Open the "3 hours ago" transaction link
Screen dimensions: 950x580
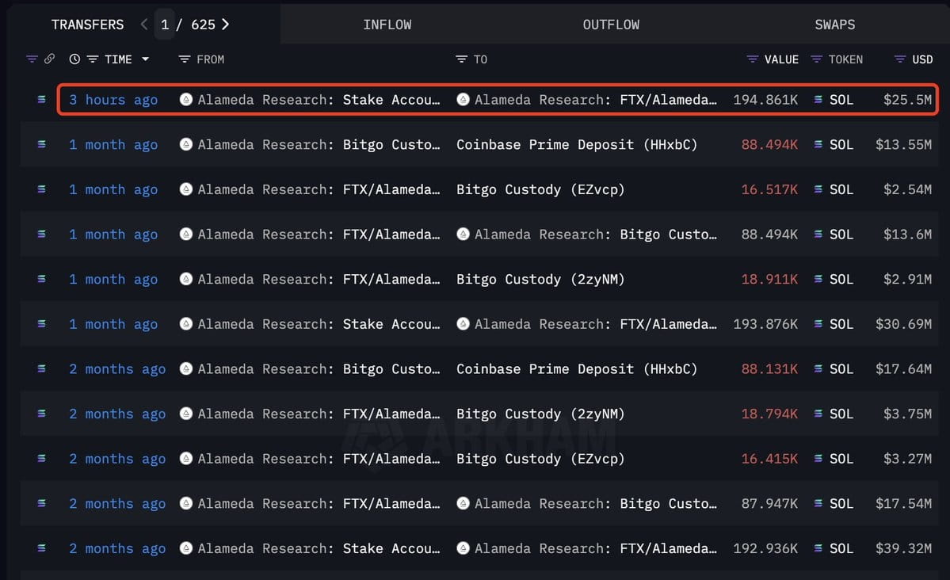click(113, 100)
